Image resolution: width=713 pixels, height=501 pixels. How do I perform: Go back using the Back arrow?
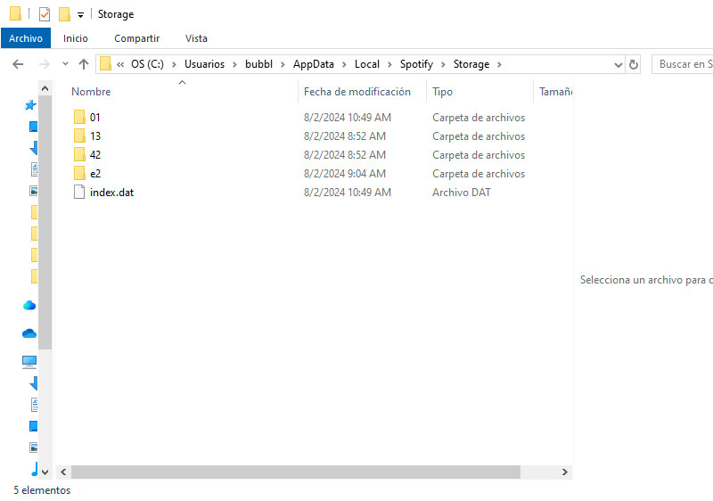click(18, 64)
